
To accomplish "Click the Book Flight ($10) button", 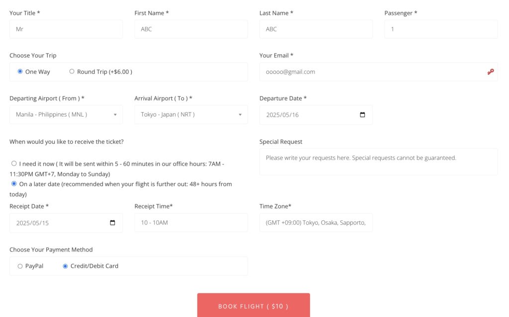I will tap(254, 305).
